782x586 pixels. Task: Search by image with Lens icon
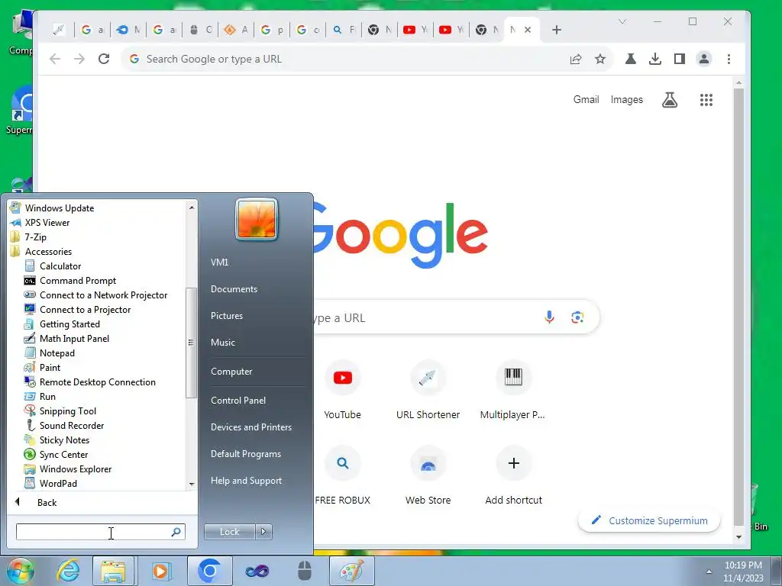click(x=577, y=317)
